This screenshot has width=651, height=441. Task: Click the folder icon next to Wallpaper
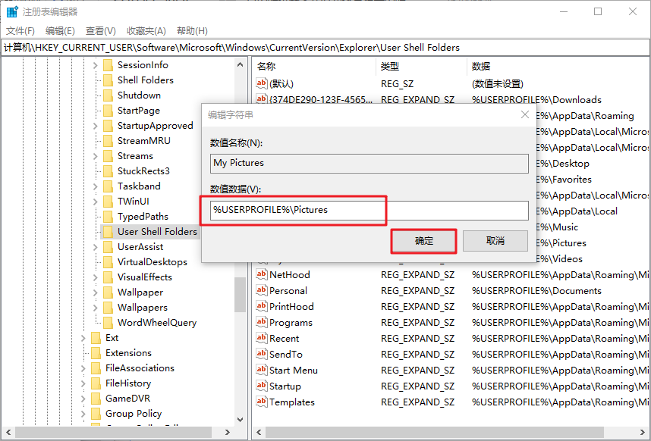click(108, 292)
